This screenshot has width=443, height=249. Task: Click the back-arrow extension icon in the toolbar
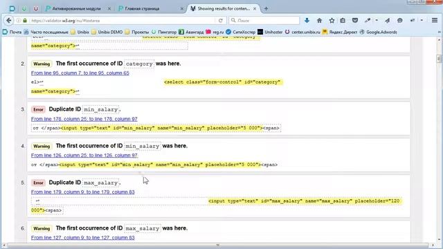point(413,20)
